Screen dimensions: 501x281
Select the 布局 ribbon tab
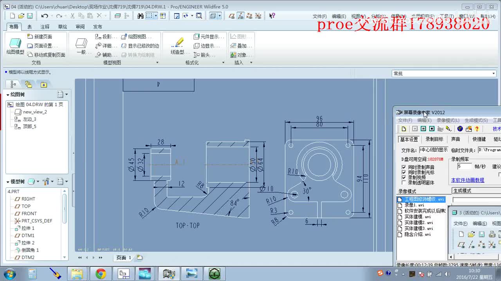click(14, 27)
